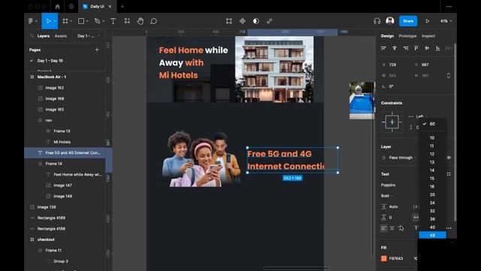Image resolution: width=481 pixels, height=271 pixels.
Task: Open the Day 1 page dropdown
Action: pyautogui.click(x=89, y=36)
